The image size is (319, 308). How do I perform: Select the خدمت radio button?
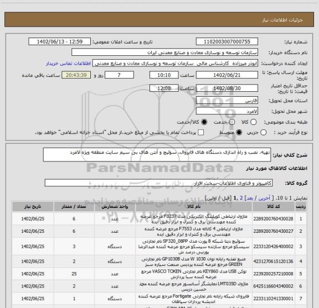(x=232, y=122)
